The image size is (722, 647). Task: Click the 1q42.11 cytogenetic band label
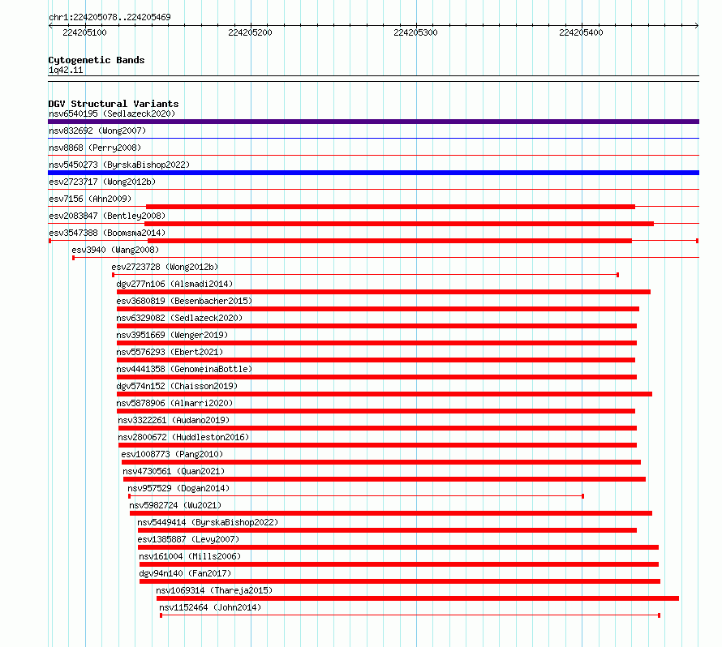[66, 71]
